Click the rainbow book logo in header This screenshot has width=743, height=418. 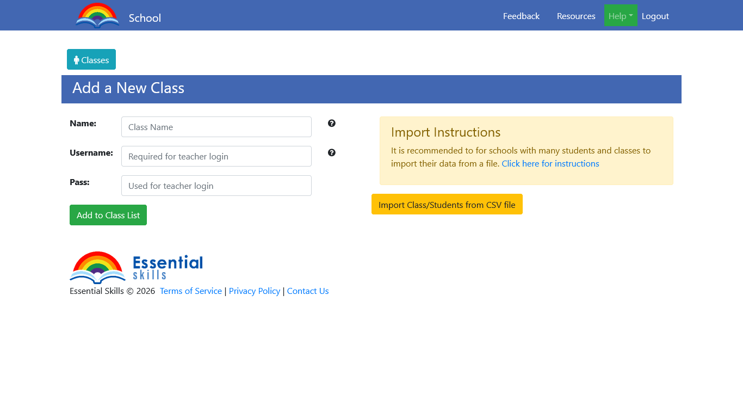point(97,15)
